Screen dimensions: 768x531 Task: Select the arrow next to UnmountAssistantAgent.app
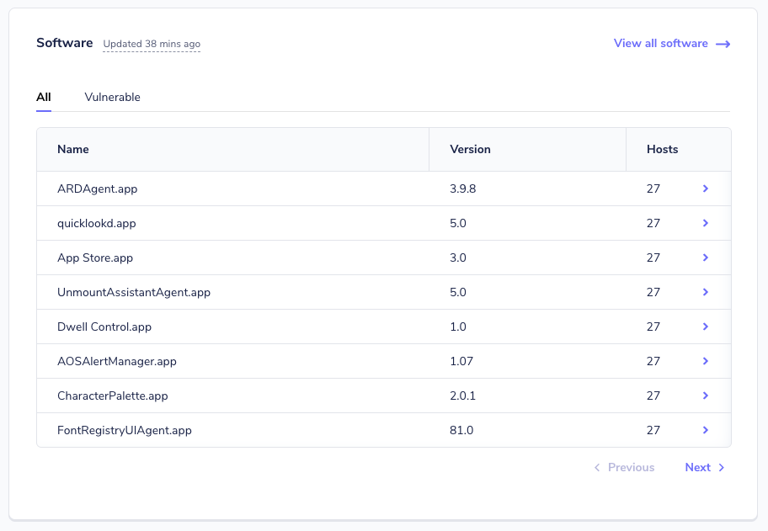(x=706, y=292)
